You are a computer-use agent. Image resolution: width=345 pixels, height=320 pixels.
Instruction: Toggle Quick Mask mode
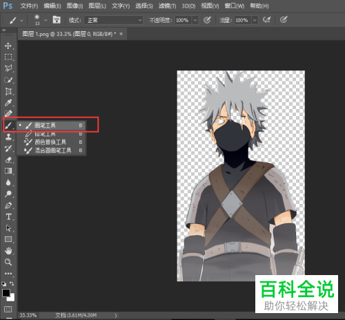(8, 309)
